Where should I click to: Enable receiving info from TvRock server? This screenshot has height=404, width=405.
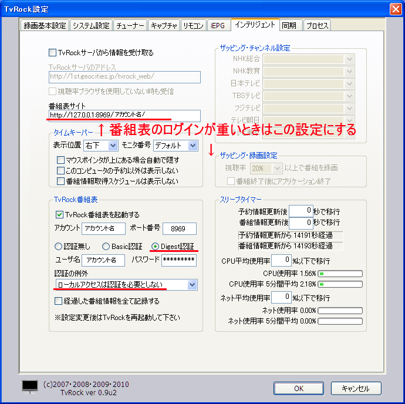coord(53,53)
